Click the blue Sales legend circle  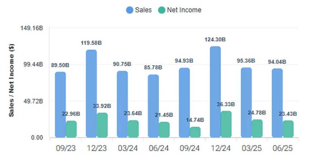click(x=130, y=10)
